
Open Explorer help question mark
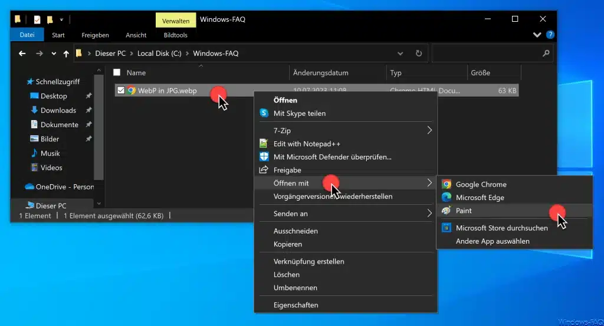pyautogui.click(x=550, y=35)
